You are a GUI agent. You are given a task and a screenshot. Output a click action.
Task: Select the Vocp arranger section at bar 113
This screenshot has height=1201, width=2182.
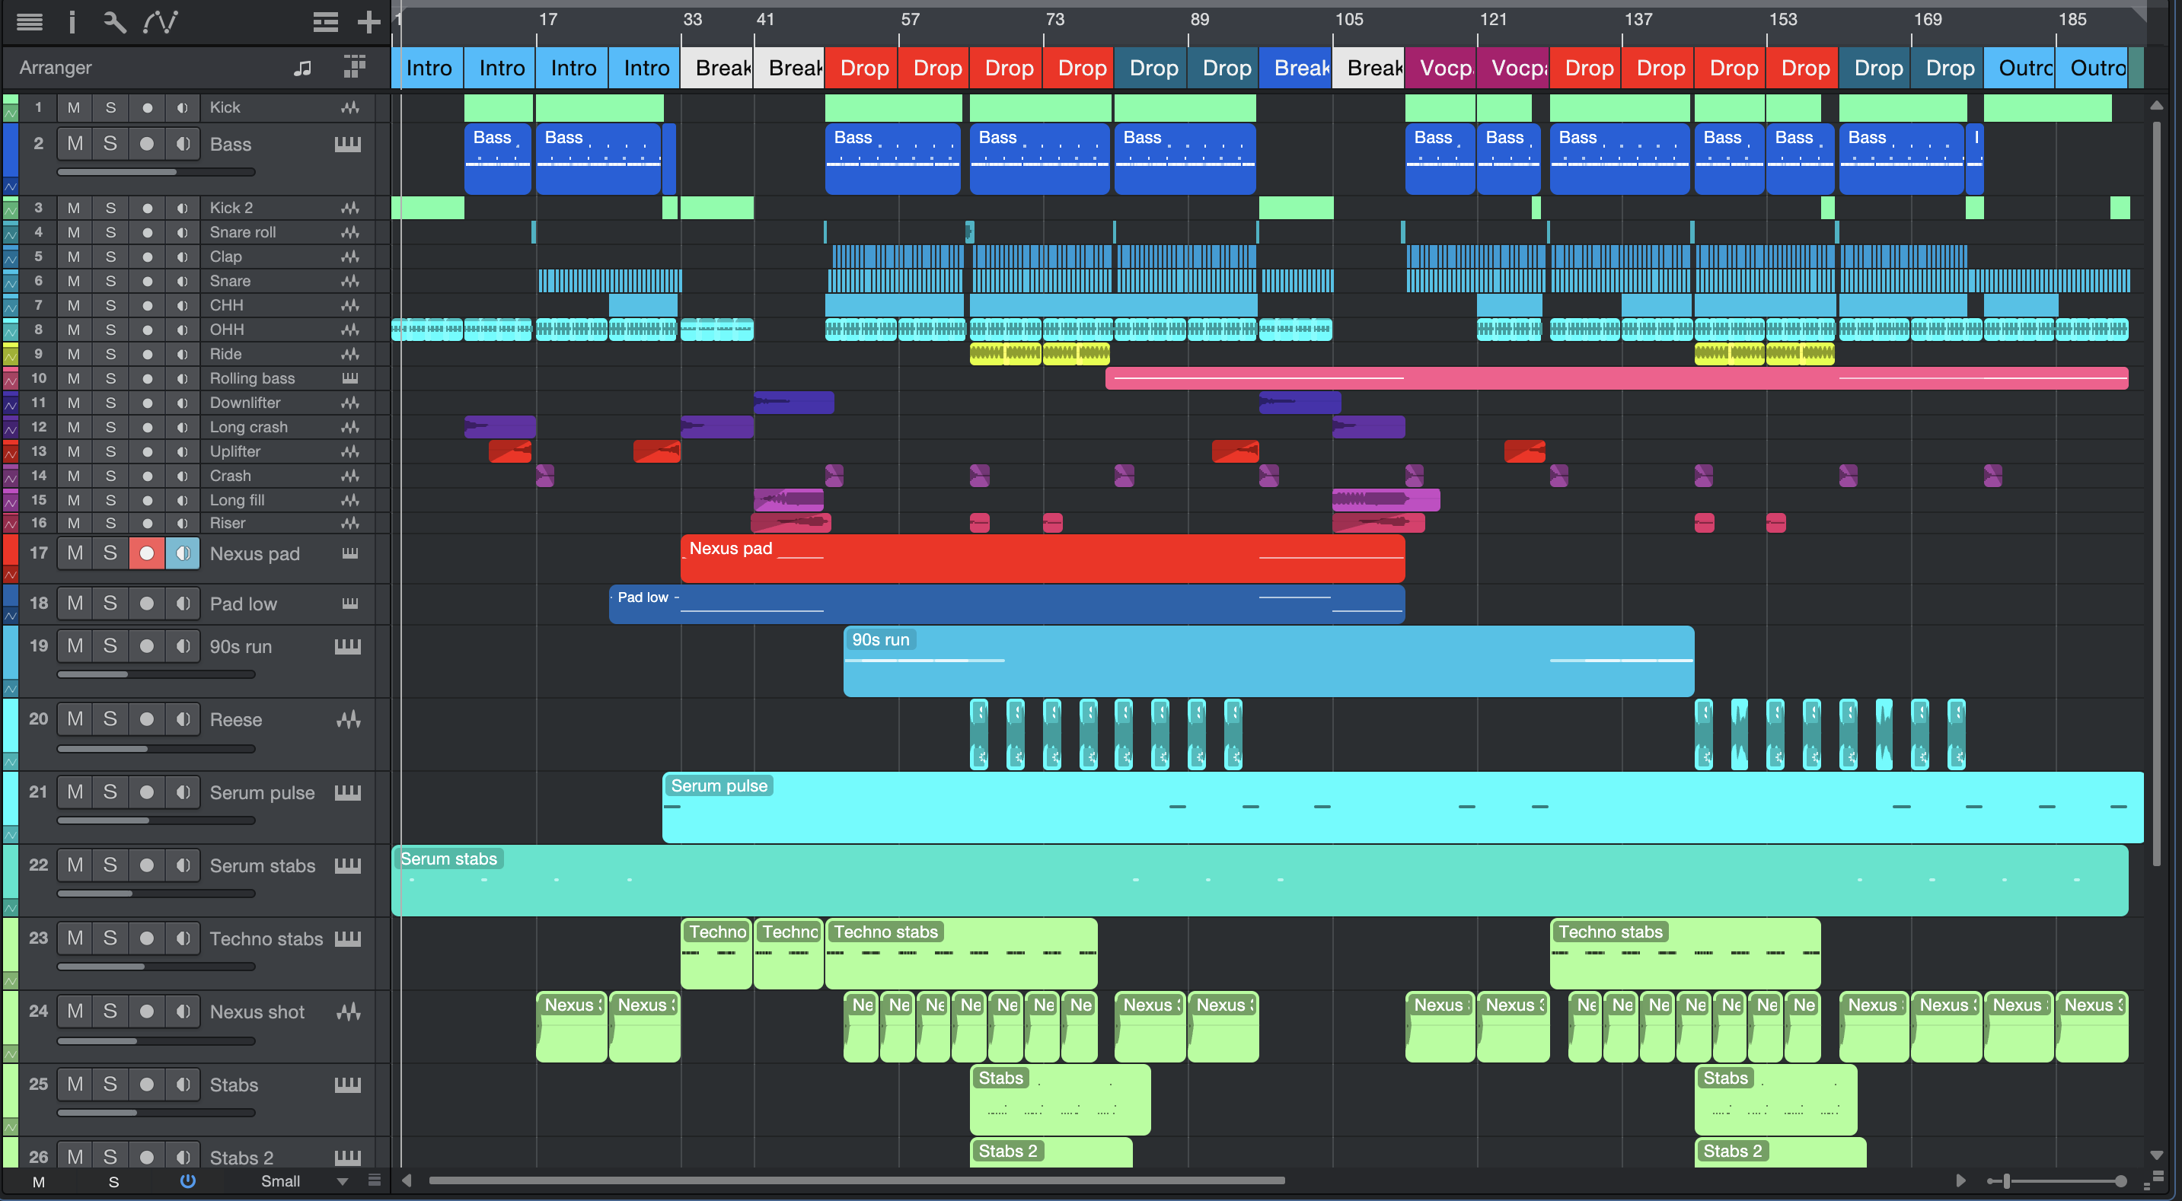[x=1440, y=68]
